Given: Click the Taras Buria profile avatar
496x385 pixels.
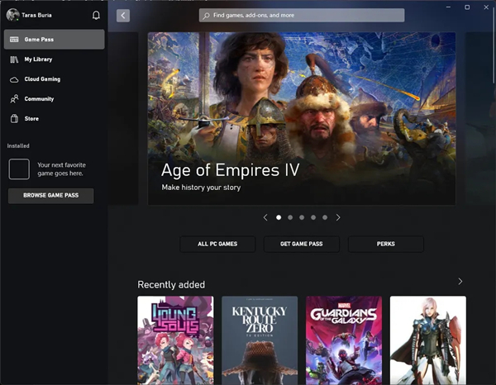Looking at the screenshot, I should click(12, 15).
